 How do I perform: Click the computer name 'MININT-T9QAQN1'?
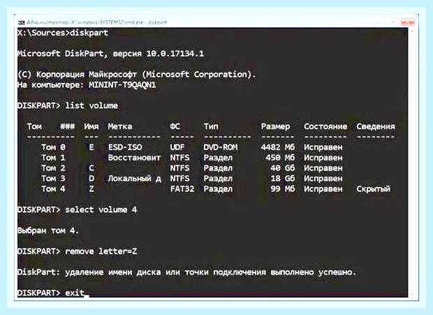(x=122, y=85)
